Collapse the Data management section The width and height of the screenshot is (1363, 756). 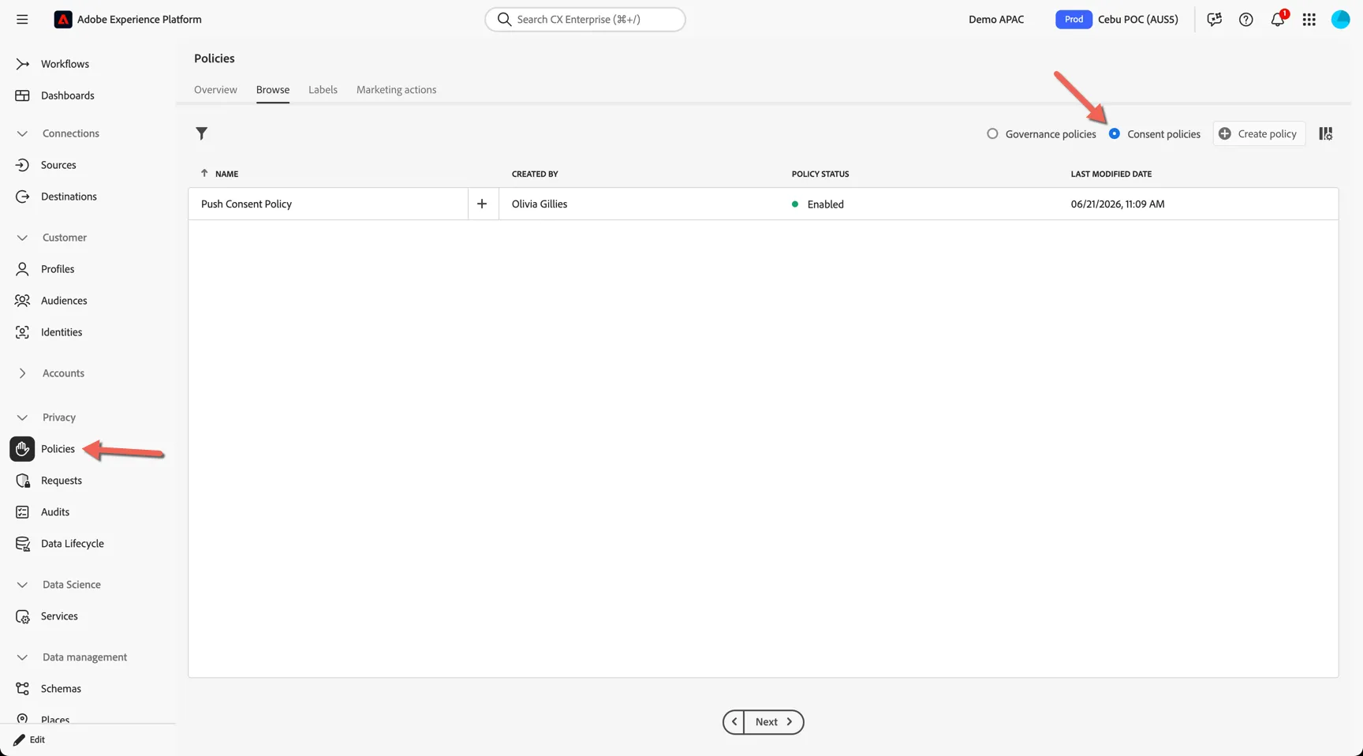[22, 657]
